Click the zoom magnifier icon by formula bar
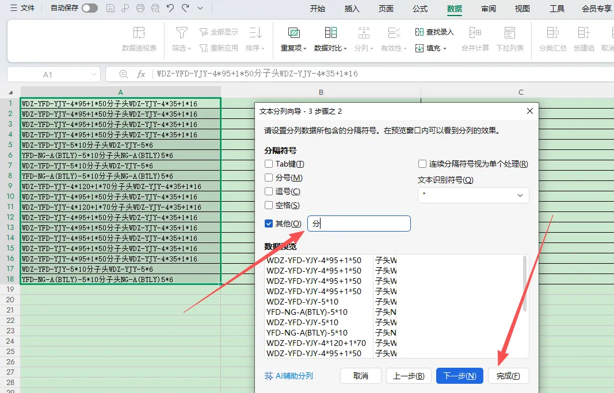This screenshot has height=393, width=614. pos(123,74)
